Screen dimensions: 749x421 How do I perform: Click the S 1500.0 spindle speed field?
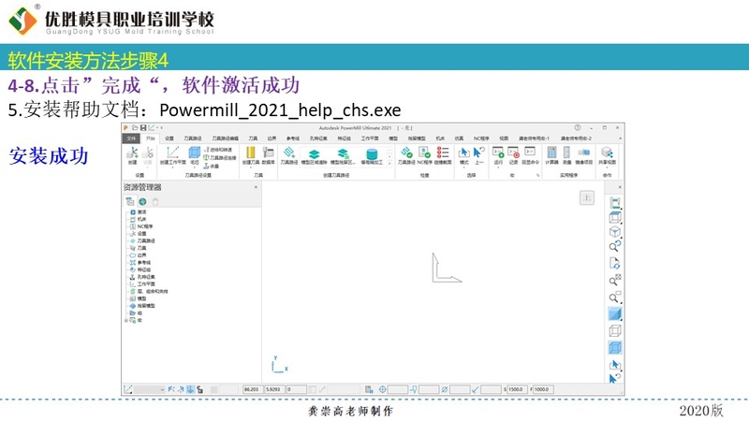tap(516, 389)
